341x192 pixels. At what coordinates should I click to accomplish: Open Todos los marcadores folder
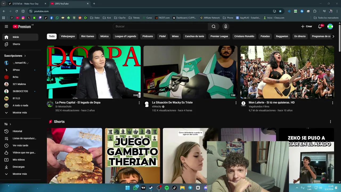click(326, 18)
